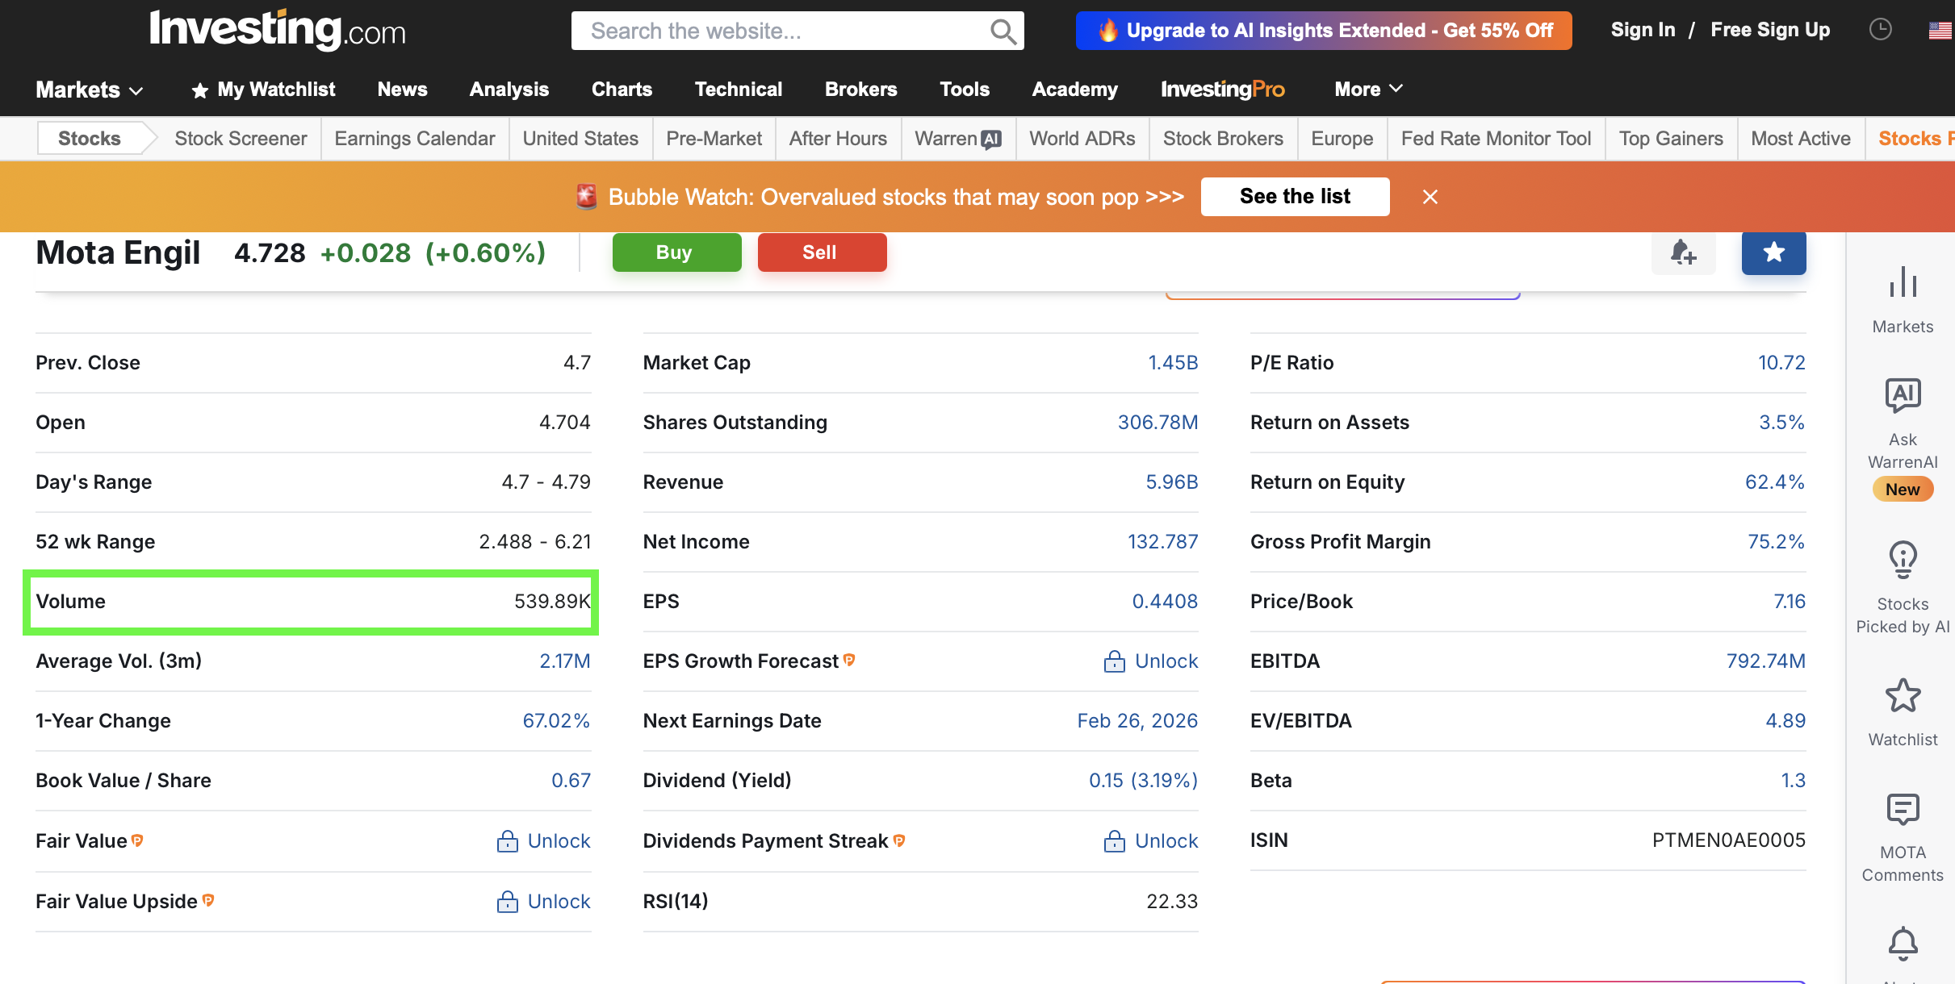Expand the Markets dropdown menu
Viewport: 1955px width, 984px height.
point(90,90)
